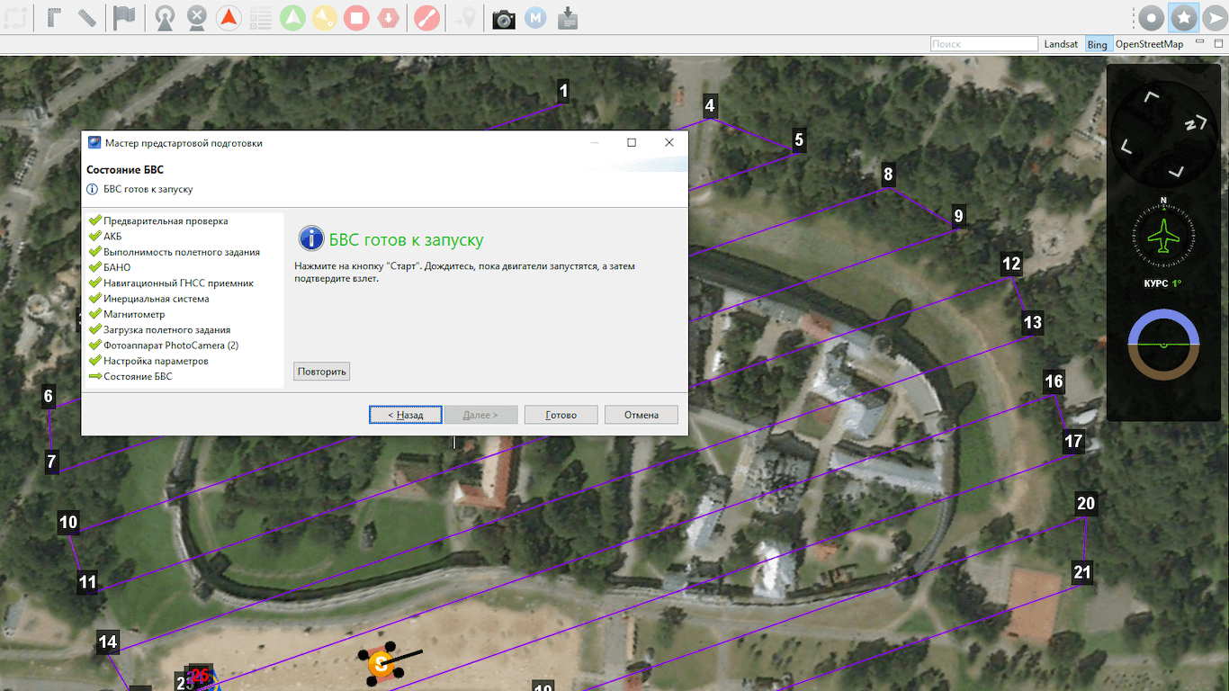The width and height of the screenshot is (1229, 691).
Task: Click the antenna connect icon
Action: pyautogui.click(x=165, y=18)
